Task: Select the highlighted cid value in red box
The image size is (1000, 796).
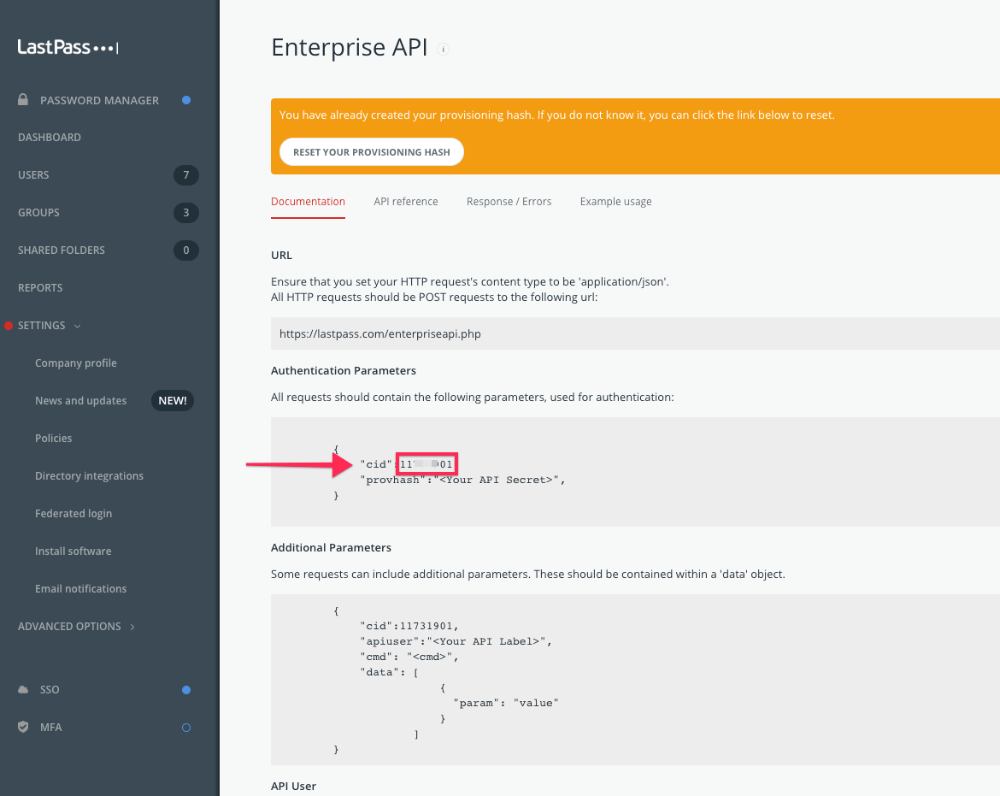Action: pyautogui.click(x=426, y=463)
